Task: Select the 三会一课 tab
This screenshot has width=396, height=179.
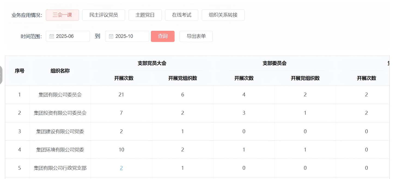Action: coord(62,15)
